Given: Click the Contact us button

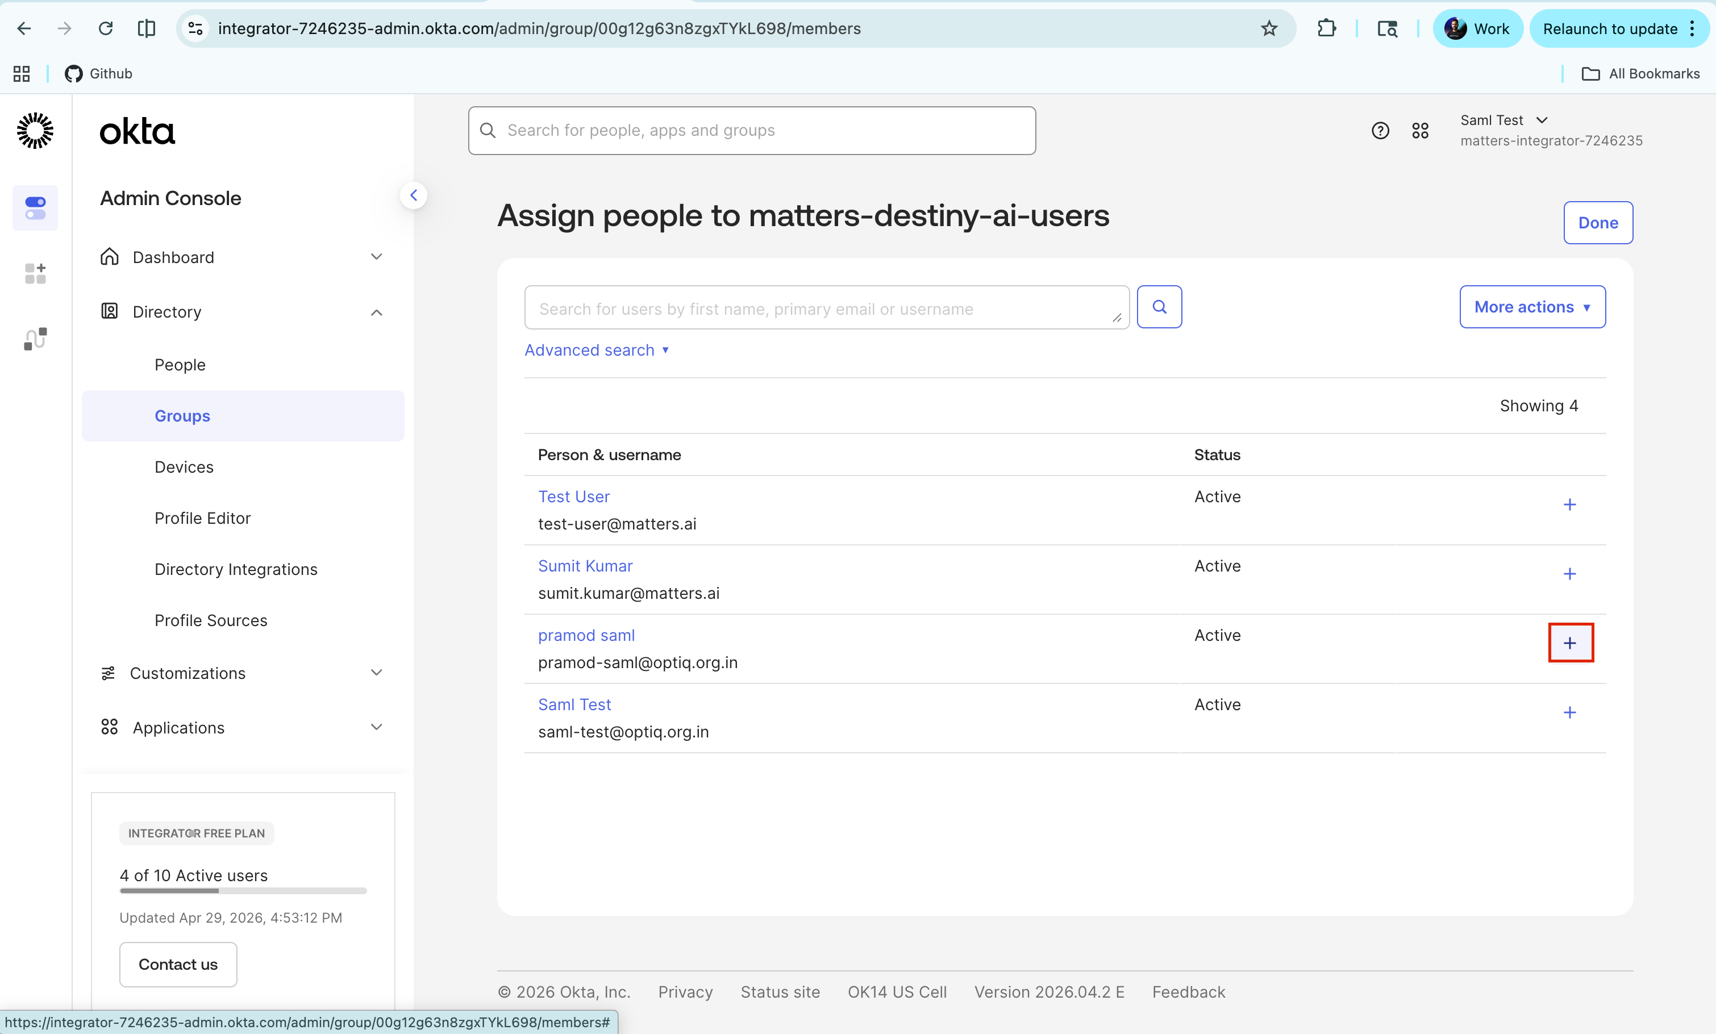Looking at the screenshot, I should click(178, 964).
